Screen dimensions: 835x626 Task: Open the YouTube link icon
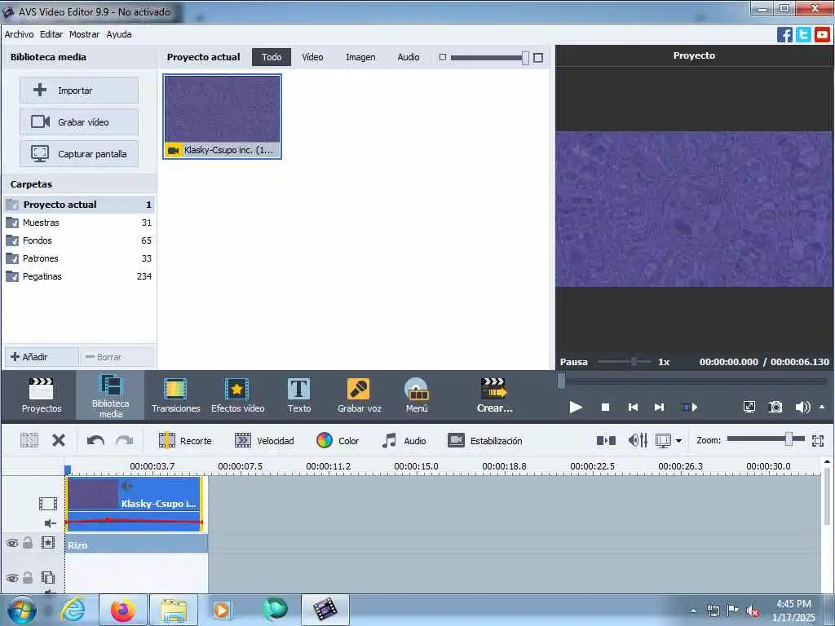point(822,34)
